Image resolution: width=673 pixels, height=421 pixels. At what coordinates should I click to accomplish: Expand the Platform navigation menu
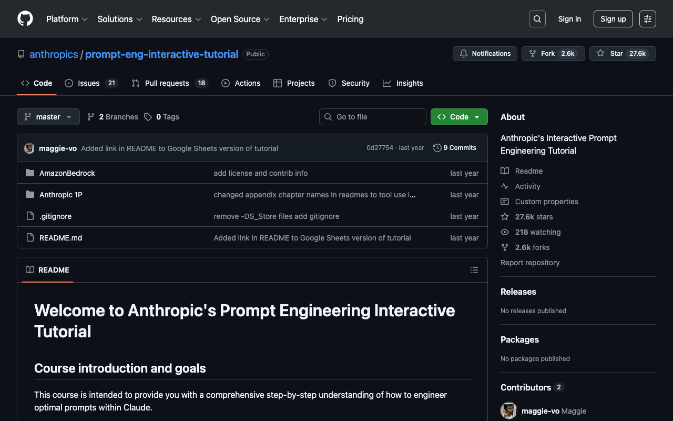[x=67, y=19]
